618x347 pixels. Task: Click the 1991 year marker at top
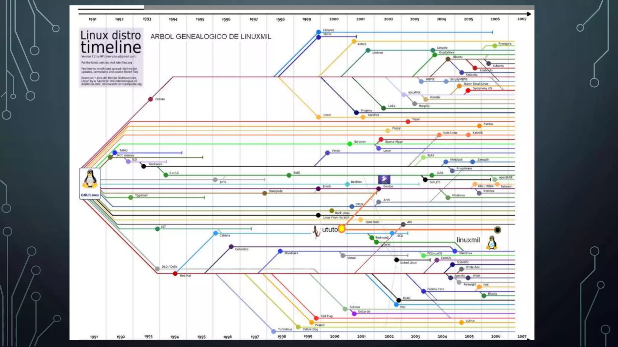pos(92,19)
